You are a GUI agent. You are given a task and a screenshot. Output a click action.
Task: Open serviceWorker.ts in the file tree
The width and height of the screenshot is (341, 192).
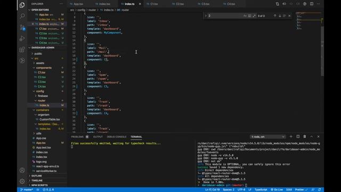click(46, 171)
